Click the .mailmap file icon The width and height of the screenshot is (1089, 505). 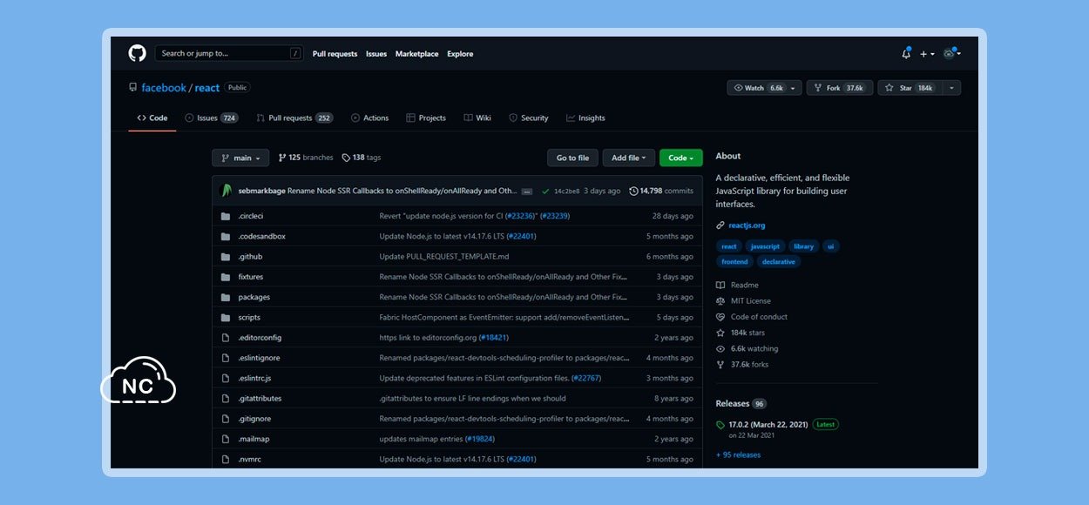point(226,439)
